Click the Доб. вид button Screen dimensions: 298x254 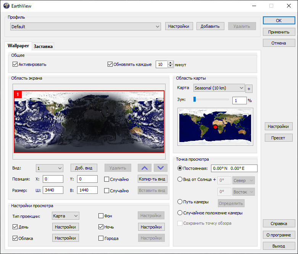tap(84, 168)
